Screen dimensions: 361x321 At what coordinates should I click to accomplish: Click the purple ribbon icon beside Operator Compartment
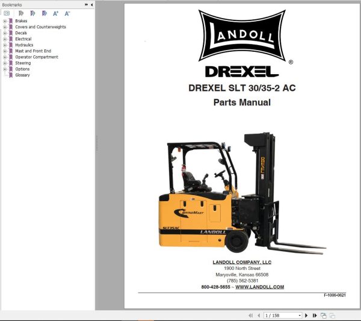click(x=11, y=57)
